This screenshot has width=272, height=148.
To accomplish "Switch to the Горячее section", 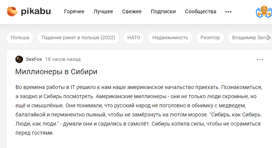I will point(74,11).
